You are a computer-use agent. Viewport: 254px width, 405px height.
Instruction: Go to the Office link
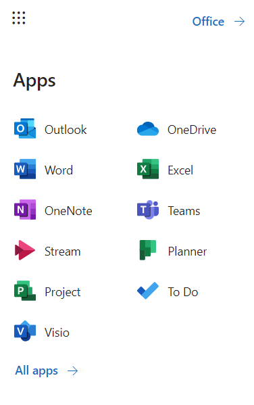click(x=208, y=22)
